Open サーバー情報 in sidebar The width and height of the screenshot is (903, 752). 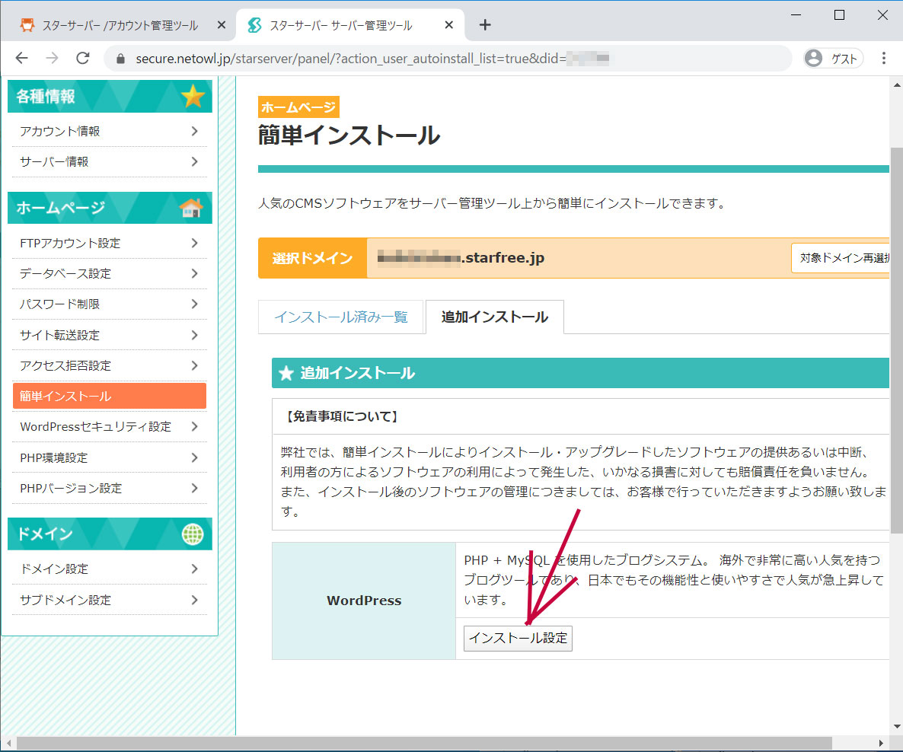click(x=110, y=162)
